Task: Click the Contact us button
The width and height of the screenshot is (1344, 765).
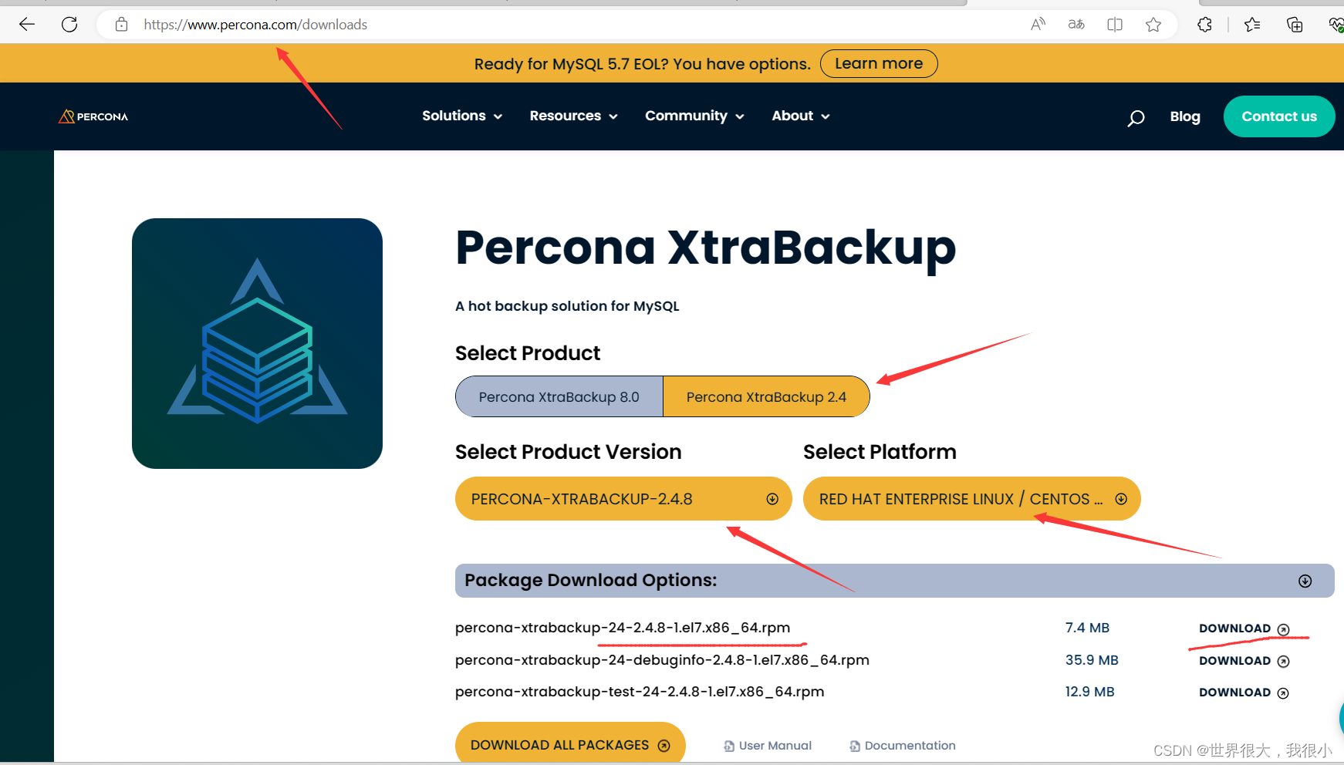Action: click(1279, 116)
